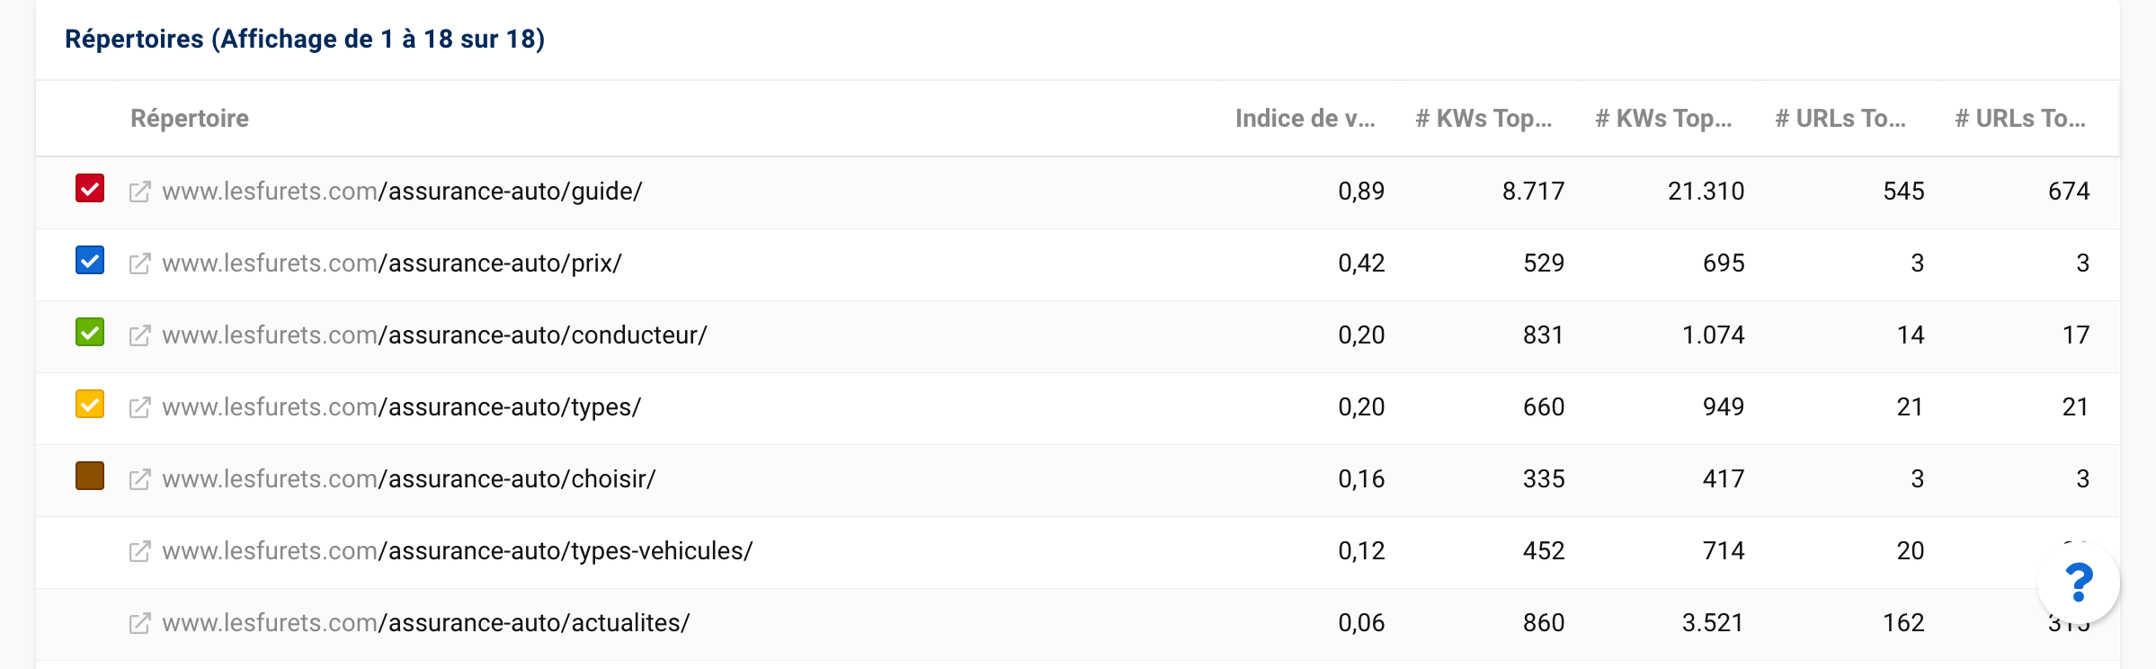The height and width of the screenshot is (669, 2156).
Task: Uncheck the blue checkbox for prix directory
Action: pyautogui.click(x=90, y=261)
